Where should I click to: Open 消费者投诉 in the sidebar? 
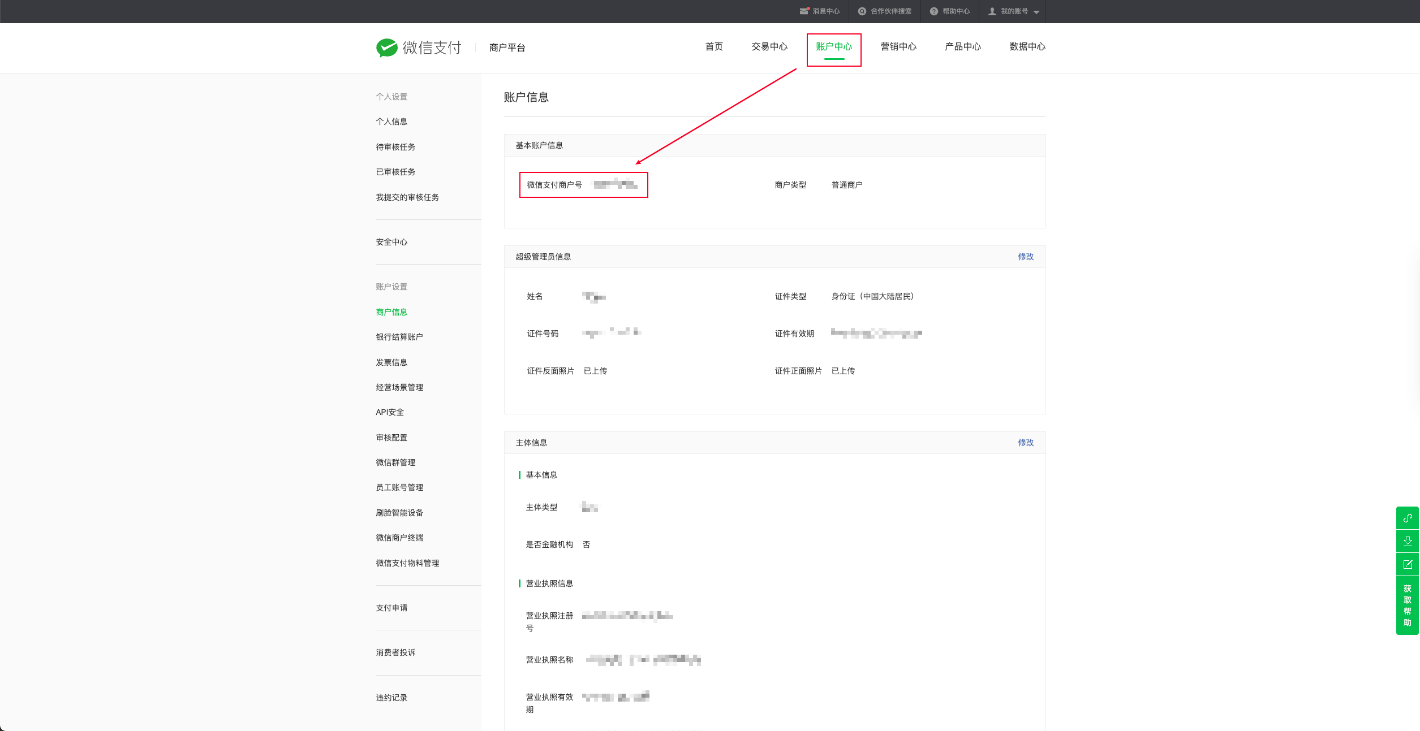pyautogui.click(x=395, y=652)
